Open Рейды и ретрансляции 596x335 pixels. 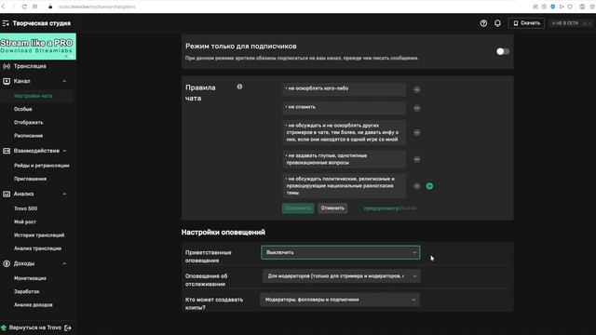[41, 166]
